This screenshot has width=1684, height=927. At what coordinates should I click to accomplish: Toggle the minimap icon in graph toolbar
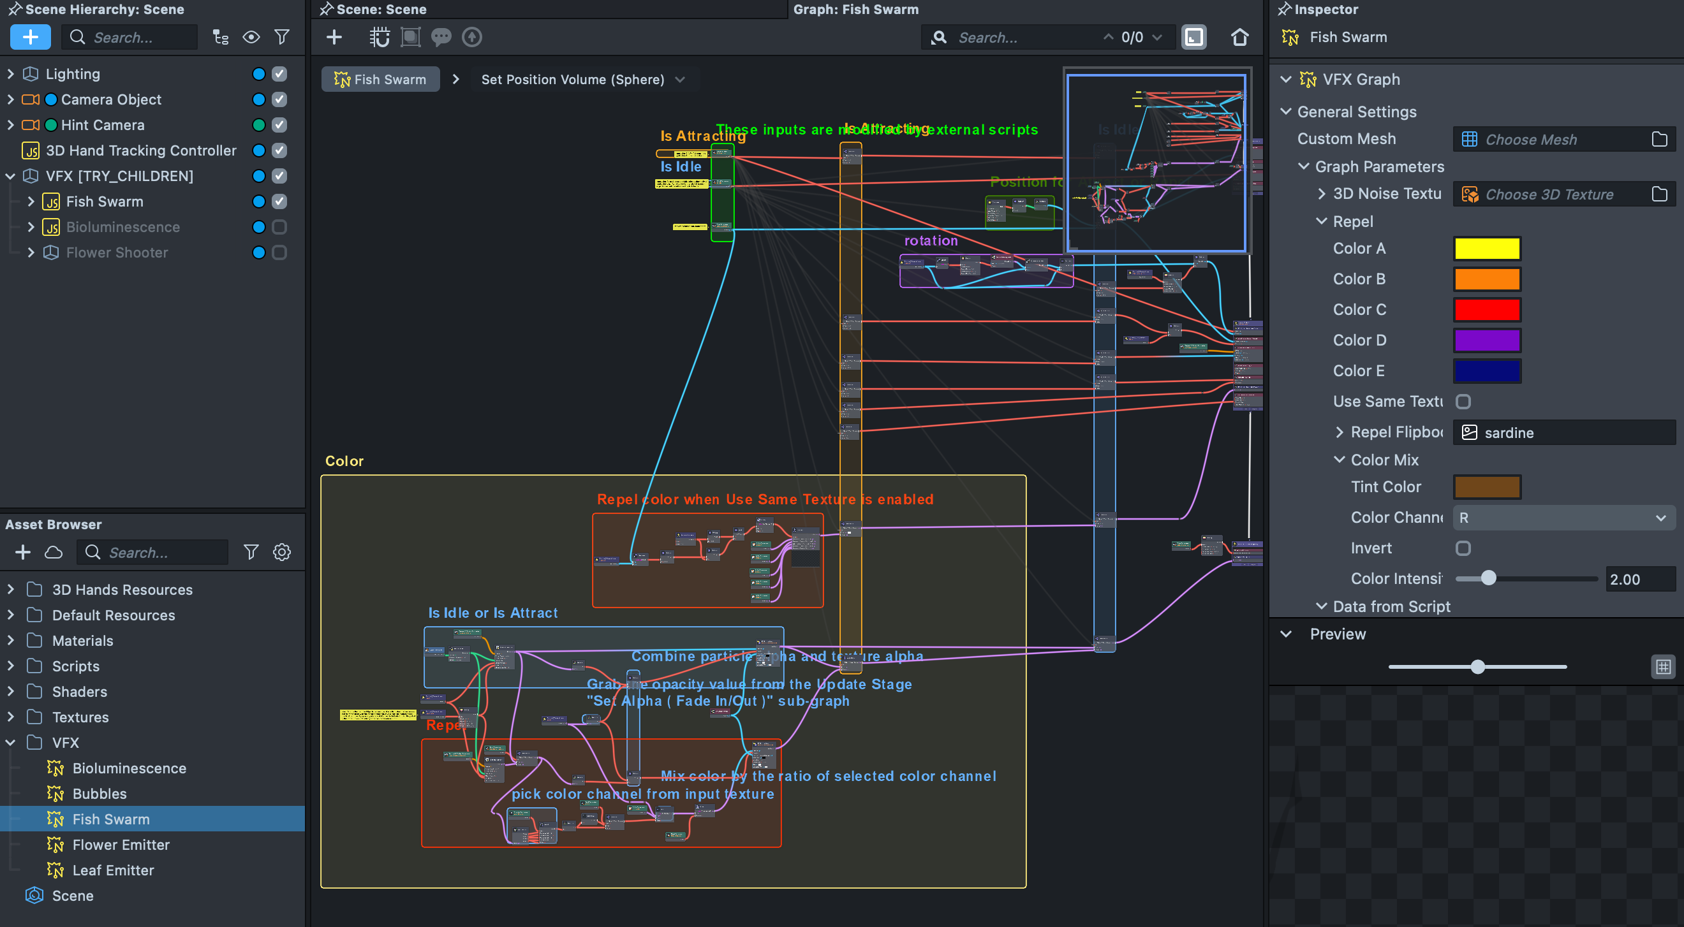tap(1193, 37)
